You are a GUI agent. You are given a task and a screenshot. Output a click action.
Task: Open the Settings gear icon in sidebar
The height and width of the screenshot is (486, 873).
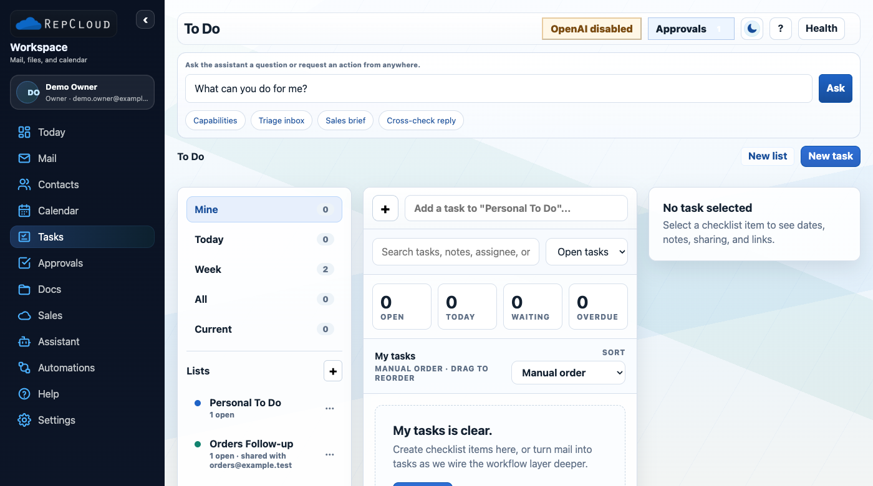(24, 420)
